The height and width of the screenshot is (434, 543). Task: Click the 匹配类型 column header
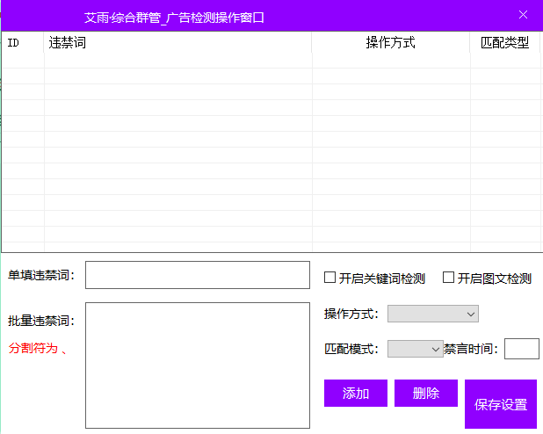(x=504, y=42)
